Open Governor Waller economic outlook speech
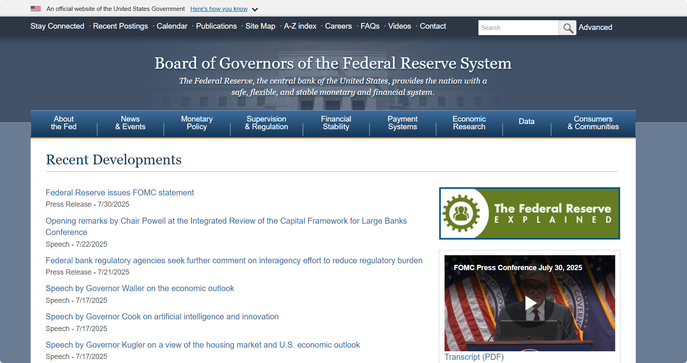687x363 pixels. (140, 288)
